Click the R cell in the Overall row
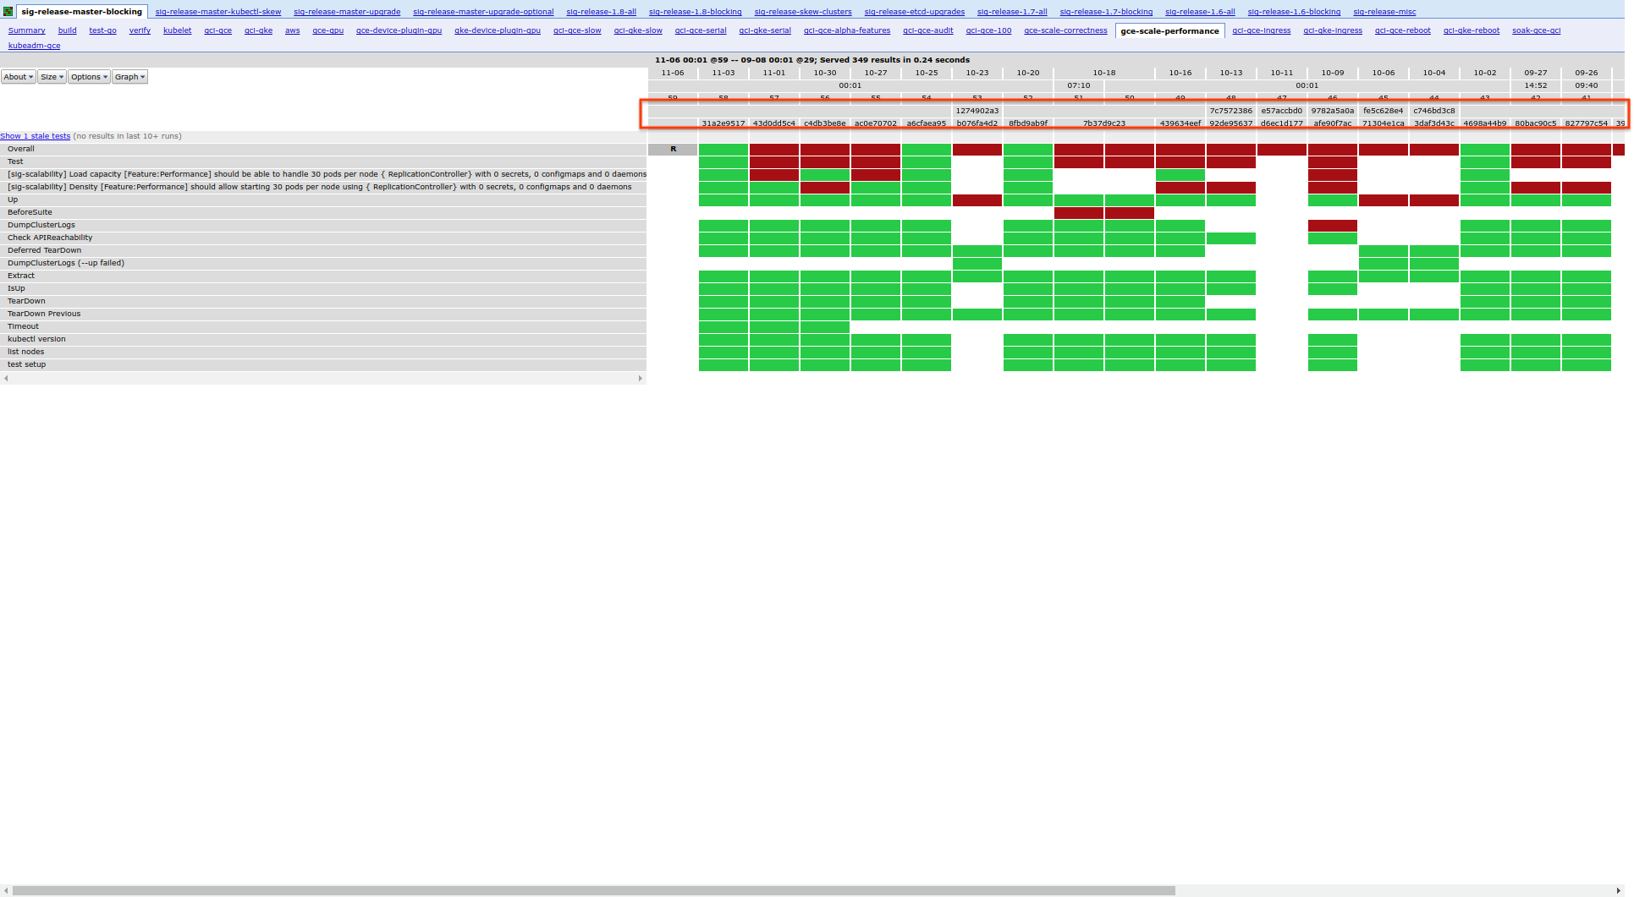Screen dimensions: 1634x897 coord(673,149)
